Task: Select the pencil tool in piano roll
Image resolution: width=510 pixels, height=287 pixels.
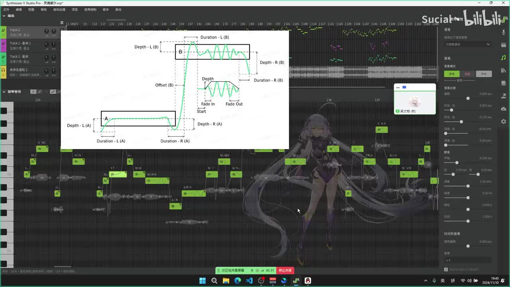Action: coord(40,92)
